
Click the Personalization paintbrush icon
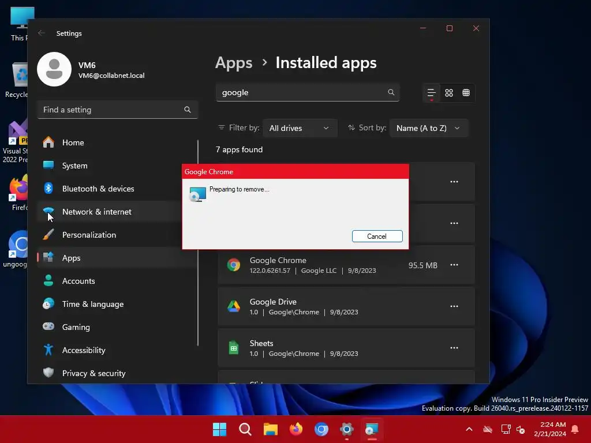pos(48,234)
